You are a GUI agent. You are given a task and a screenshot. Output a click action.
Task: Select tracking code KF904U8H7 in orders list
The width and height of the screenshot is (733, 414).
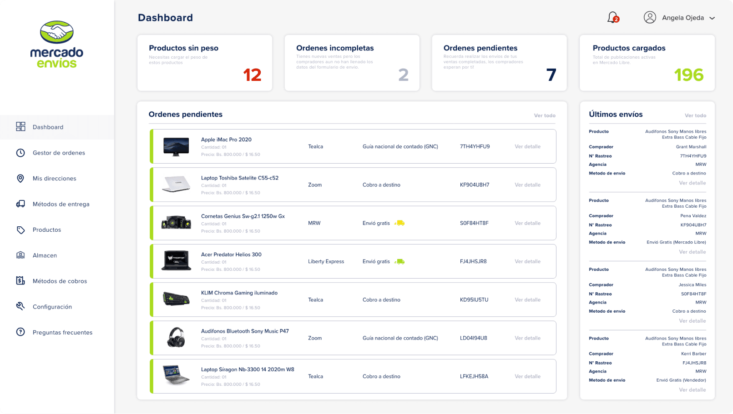475,185
